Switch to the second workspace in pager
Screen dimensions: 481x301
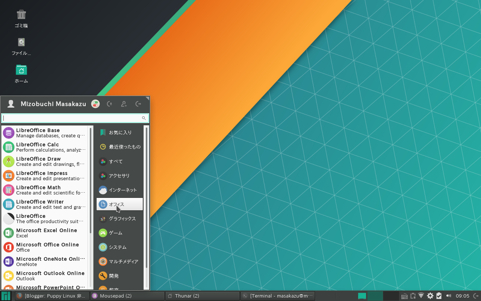(375, 296)
